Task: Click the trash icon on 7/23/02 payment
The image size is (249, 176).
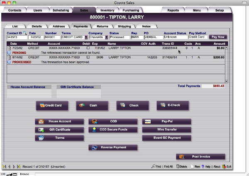Action: click(x=9, y=48)
